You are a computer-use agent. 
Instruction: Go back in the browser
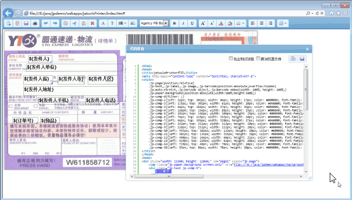(x=8, y=13)
